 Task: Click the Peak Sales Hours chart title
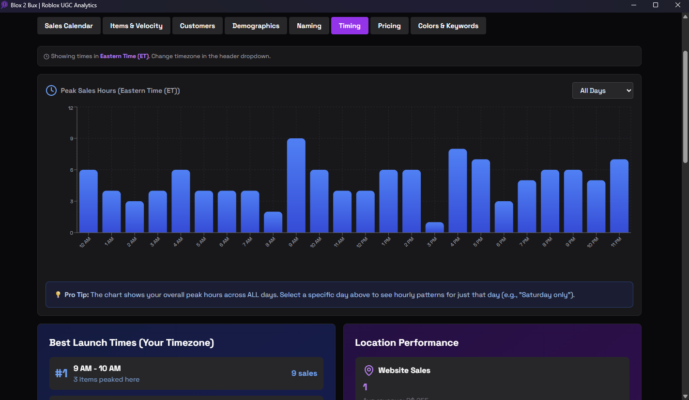120,90
